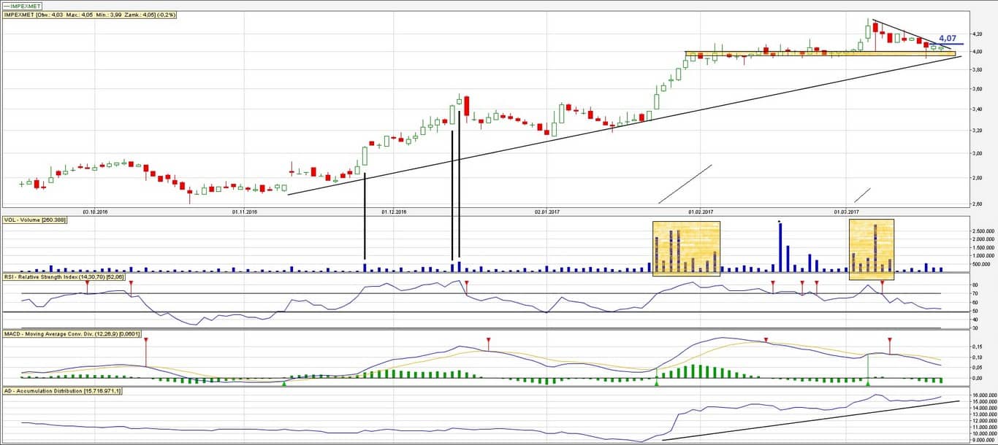
Task: Open the AD Accumulation Distribution label
Action: 62,391
